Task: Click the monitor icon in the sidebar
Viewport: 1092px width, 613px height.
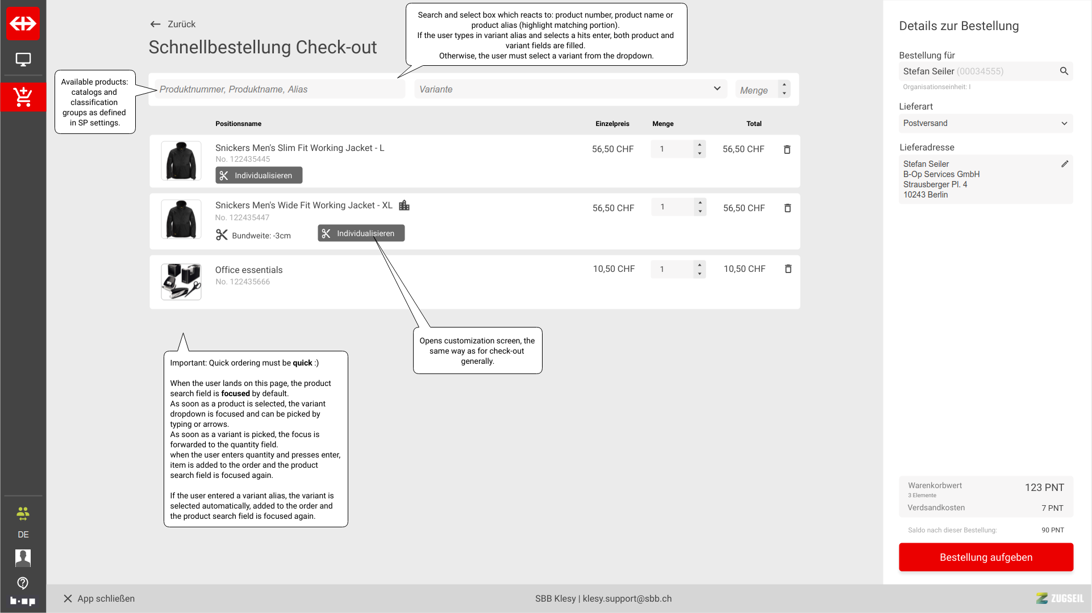Action: [23, 59]
